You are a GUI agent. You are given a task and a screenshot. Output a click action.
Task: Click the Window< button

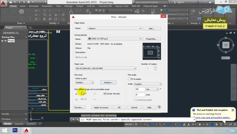click(108, 83)
